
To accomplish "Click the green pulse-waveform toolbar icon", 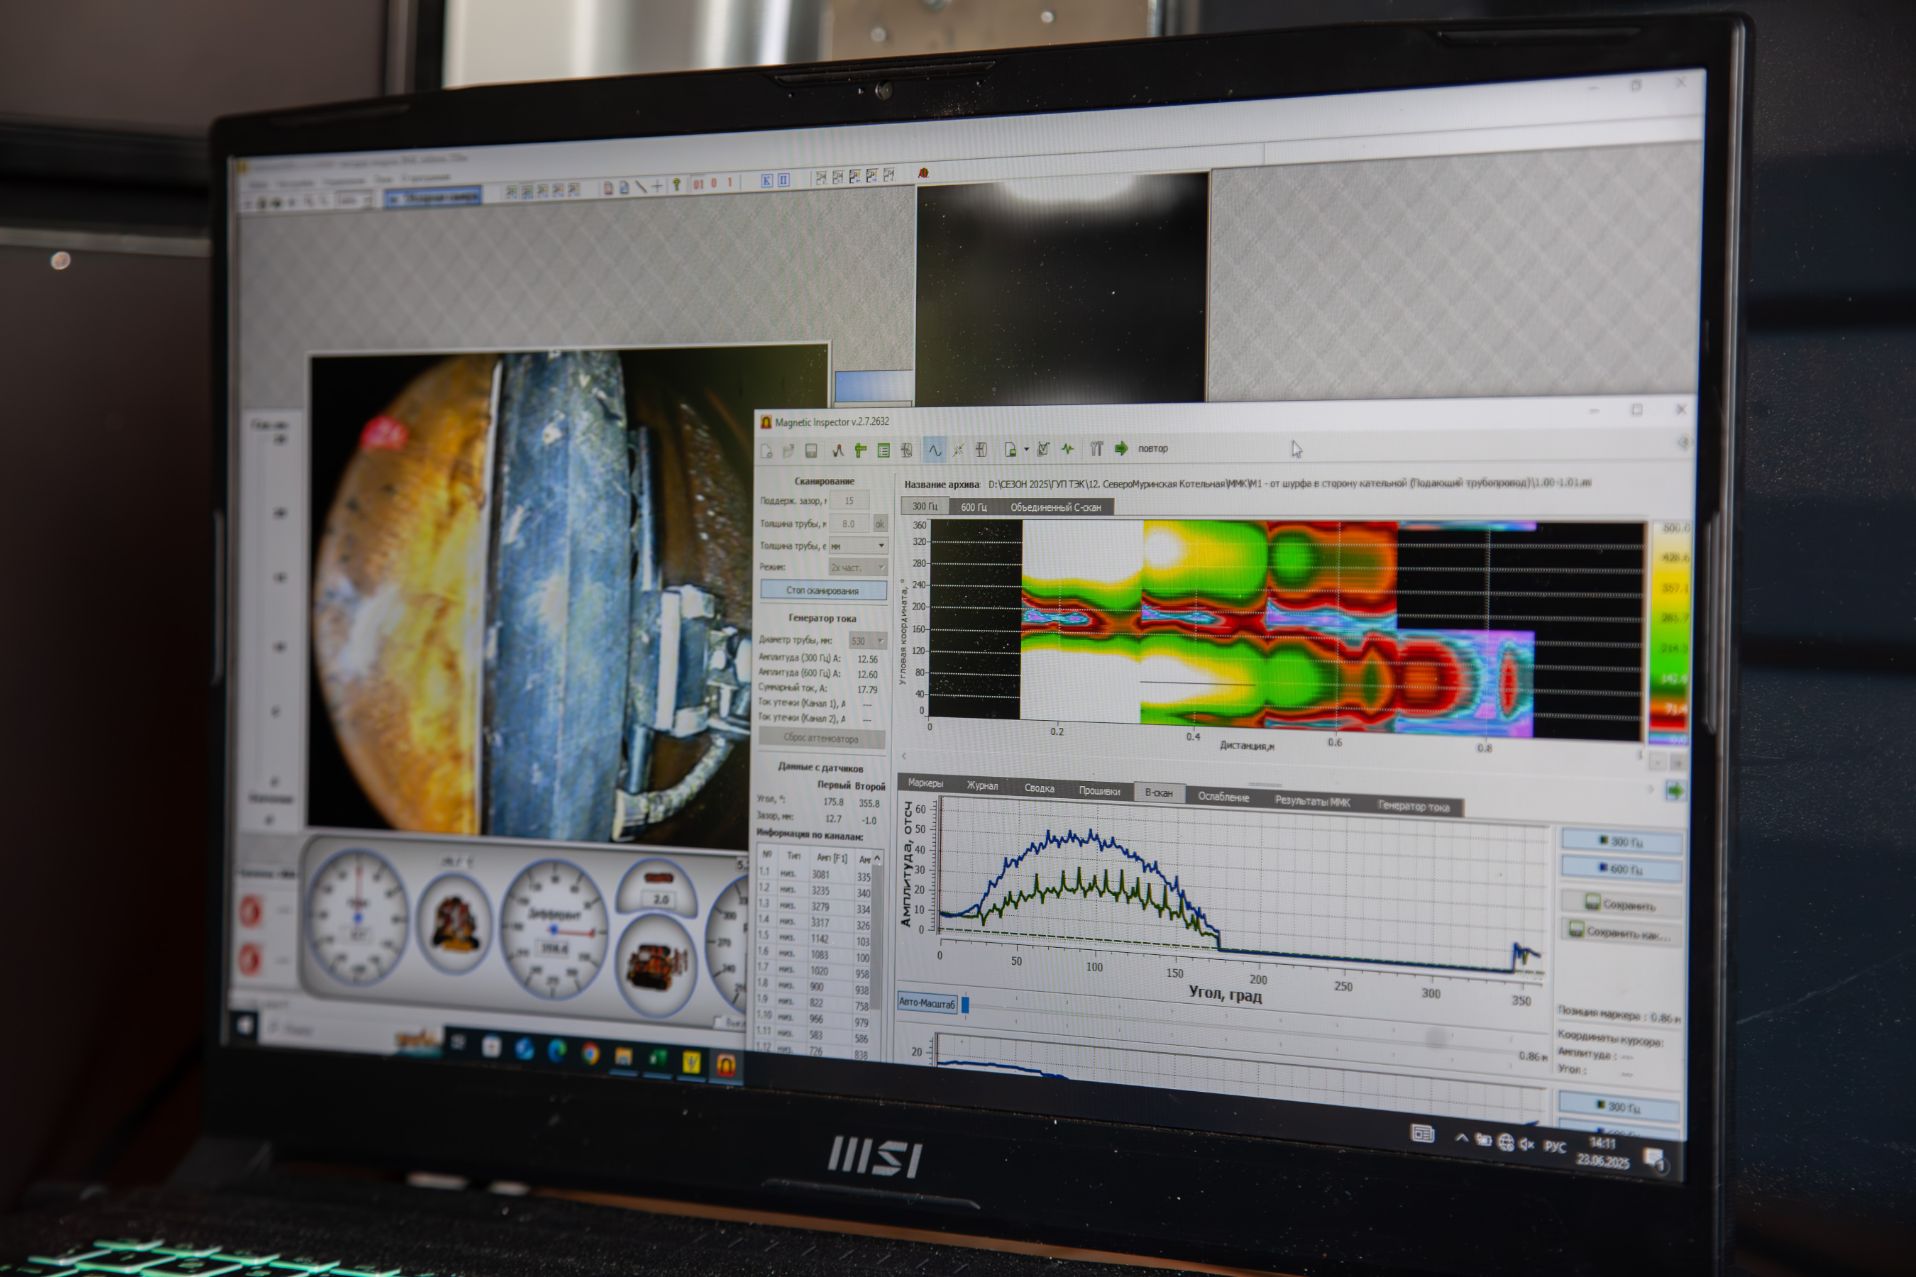I will click(x=1068, y=449).
